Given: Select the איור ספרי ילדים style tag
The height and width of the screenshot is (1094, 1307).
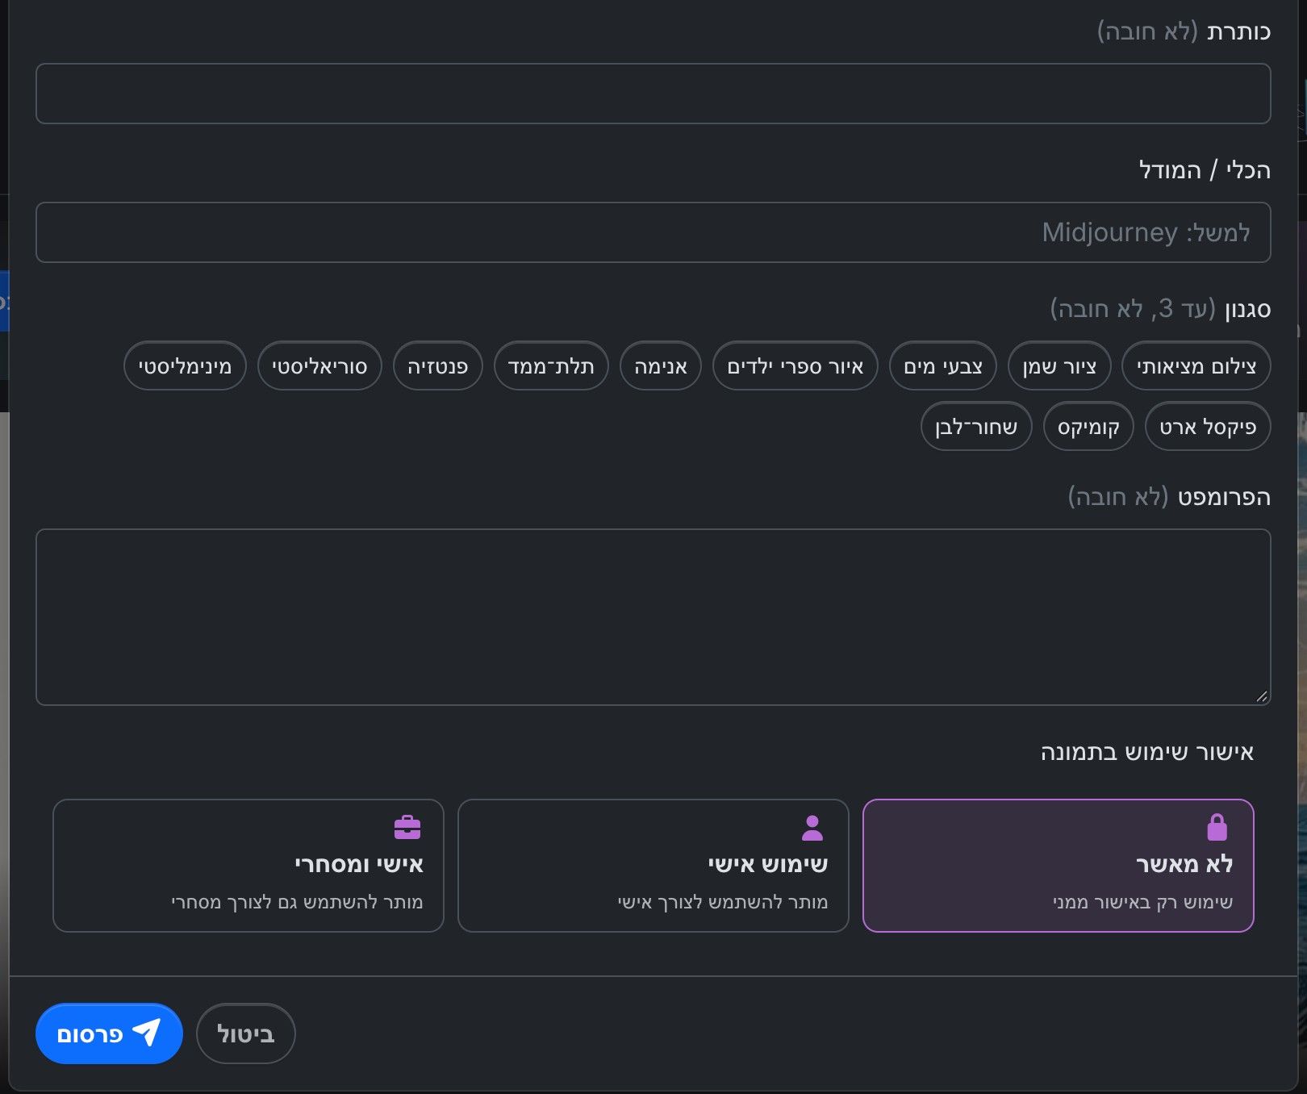Looking at the screenshot, I should click(795, 366).
